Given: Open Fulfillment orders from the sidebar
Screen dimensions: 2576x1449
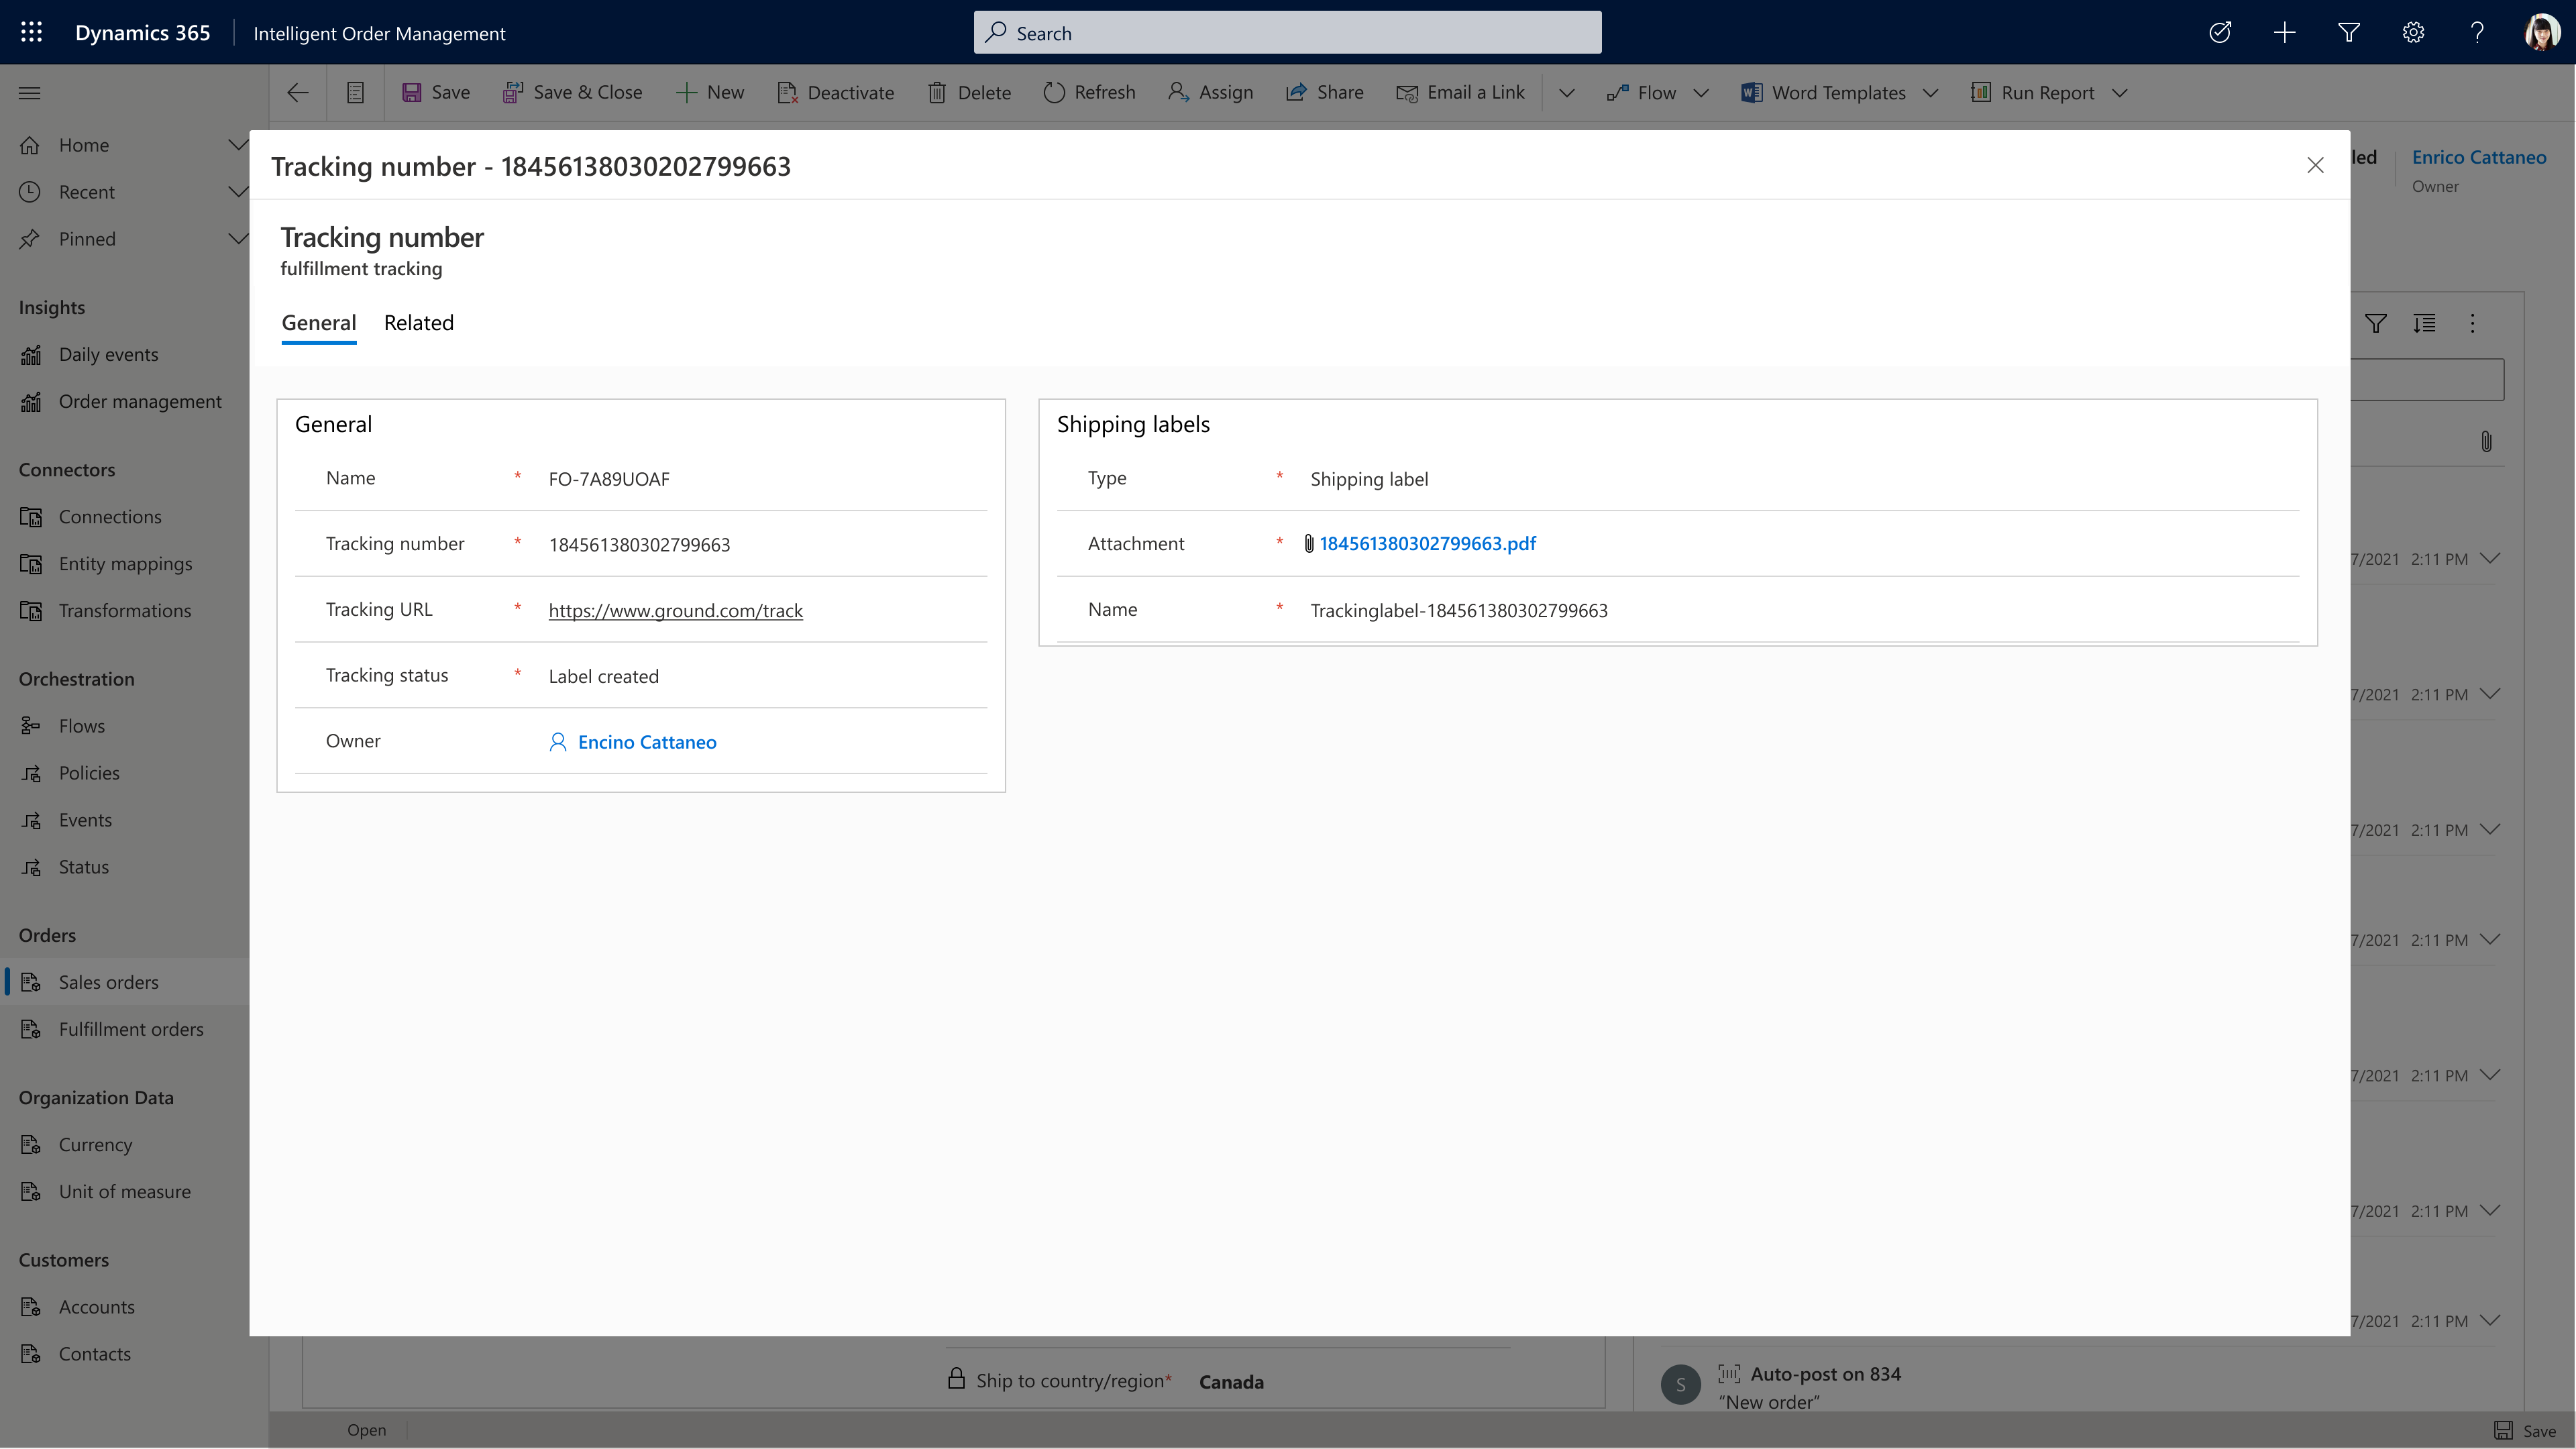Looking at the screenshot, I should (x=131, y=1028).
